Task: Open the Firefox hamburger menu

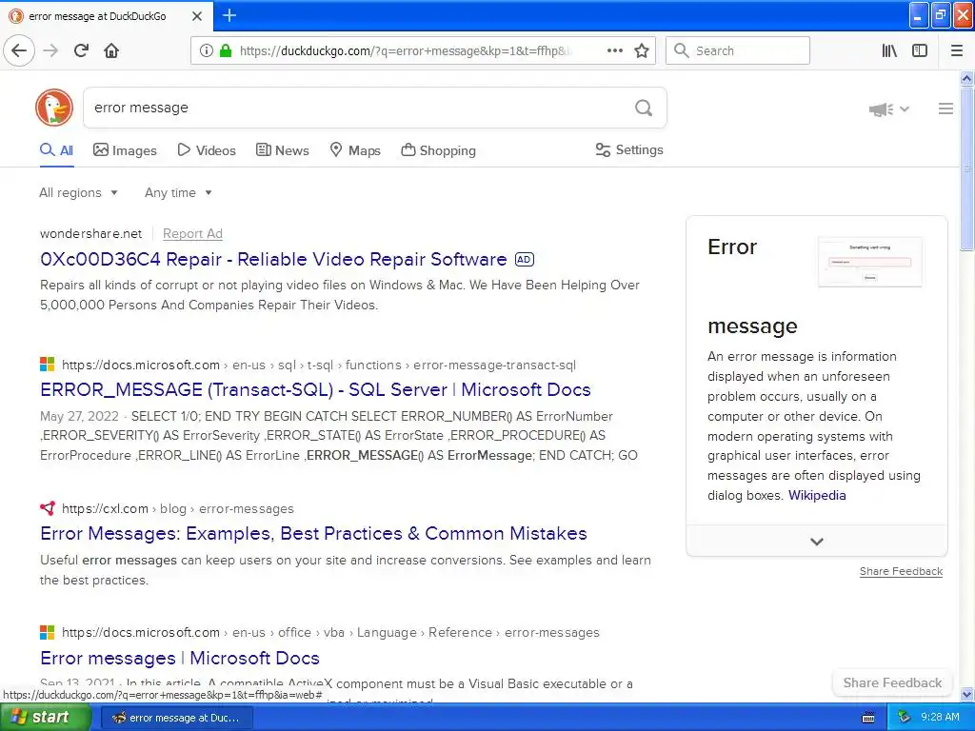Action: click(x=957, y=50)
